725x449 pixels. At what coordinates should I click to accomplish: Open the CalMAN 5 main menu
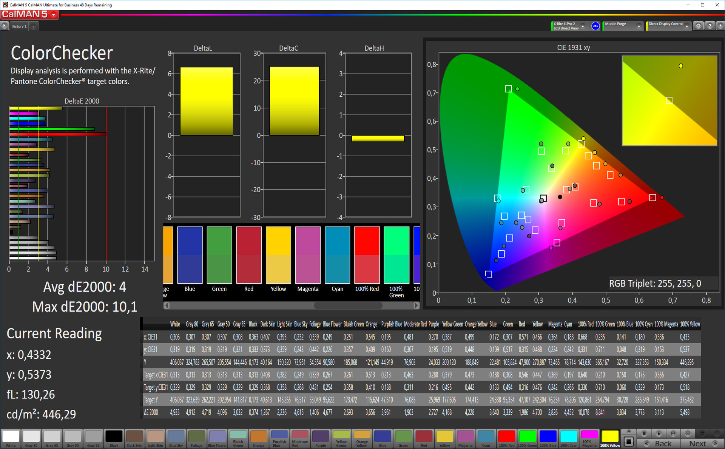click(x=54, y=15)
